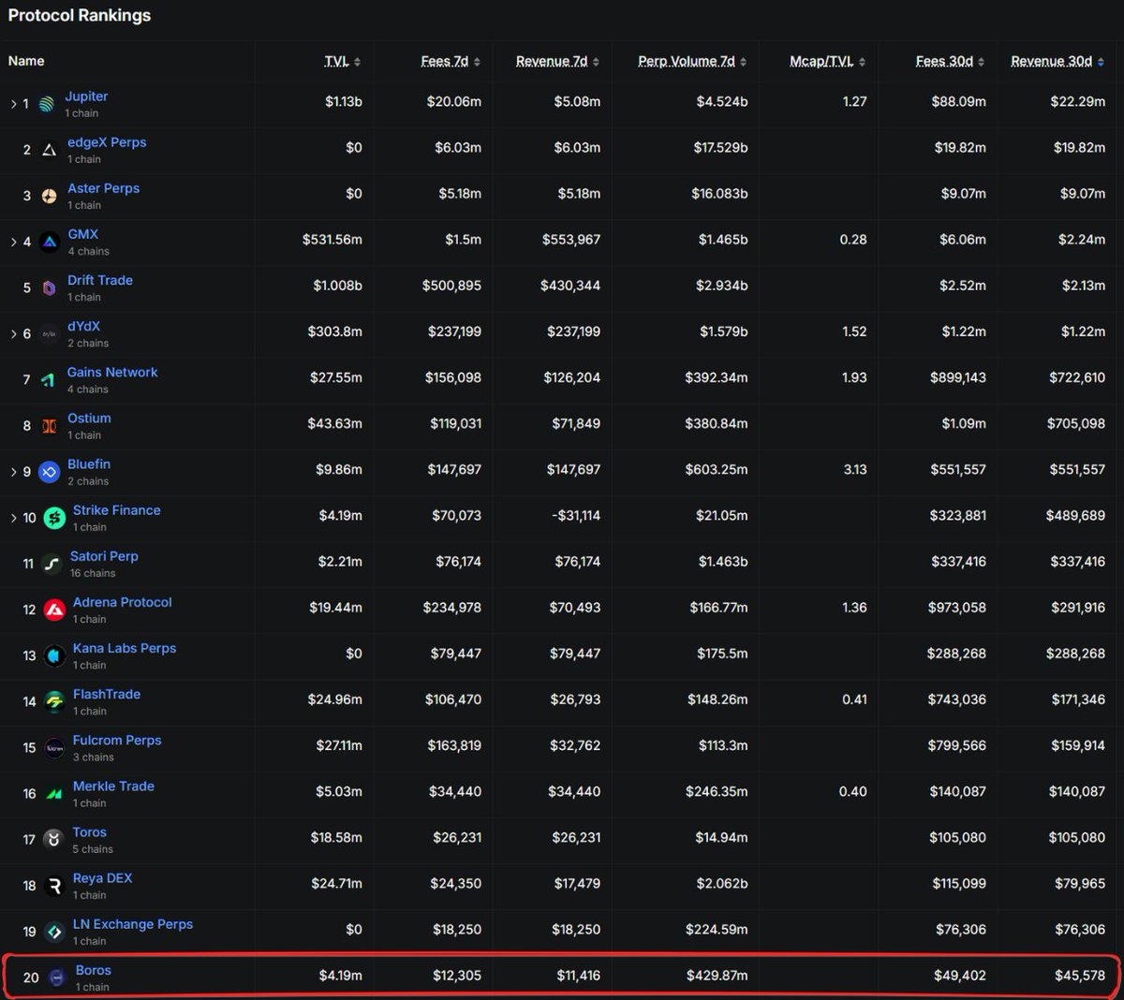Click Jupiter's $1.13b TVL value

pos(344,101)
